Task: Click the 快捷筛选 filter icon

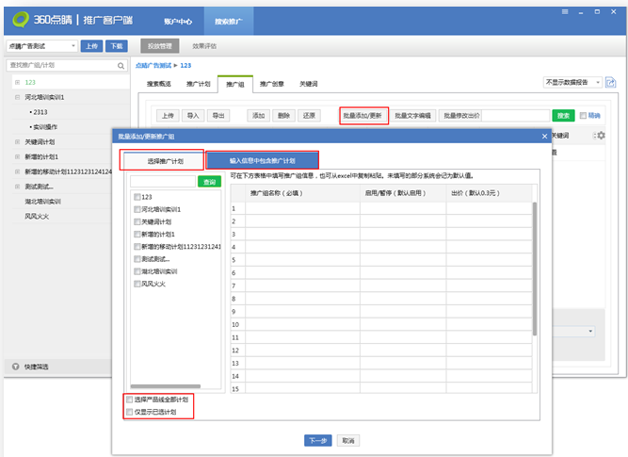Action: point(14,366)
